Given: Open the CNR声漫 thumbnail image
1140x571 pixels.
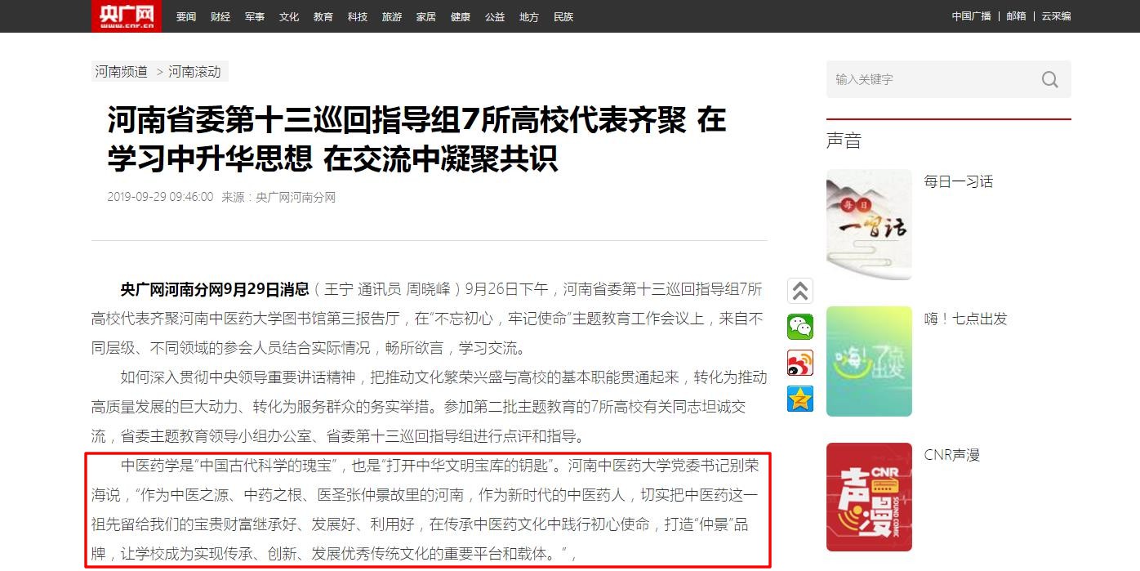Looking at the screenshot, I should point(869,497).
